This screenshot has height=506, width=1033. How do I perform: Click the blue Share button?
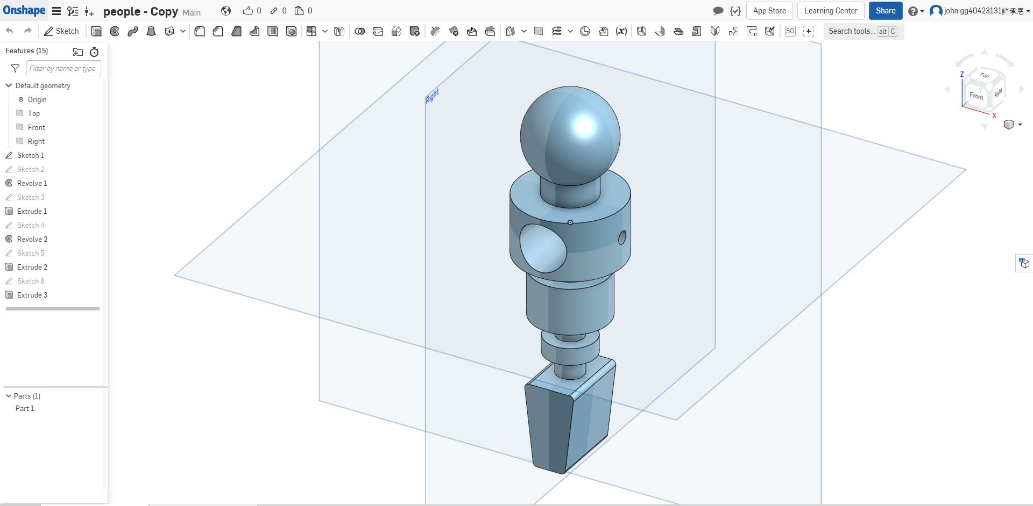(x=885, y=11)
